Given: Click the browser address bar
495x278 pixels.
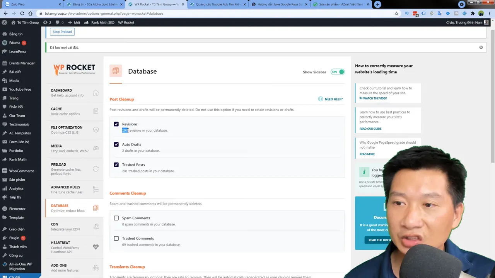Looking at the screenshot, I should [x=217, y=13].
